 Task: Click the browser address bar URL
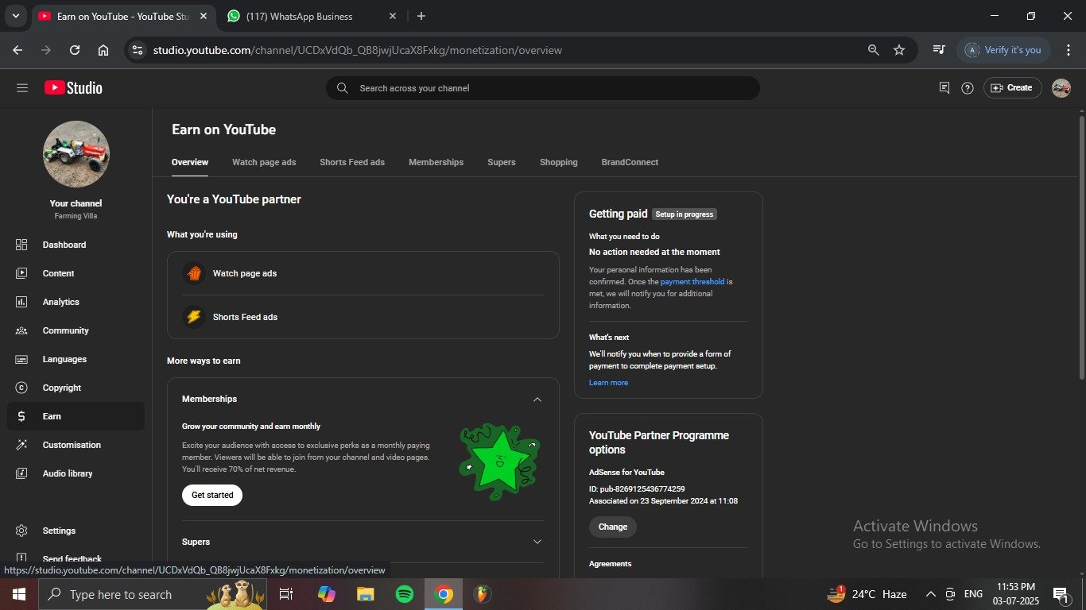click(x=358, y=50)
